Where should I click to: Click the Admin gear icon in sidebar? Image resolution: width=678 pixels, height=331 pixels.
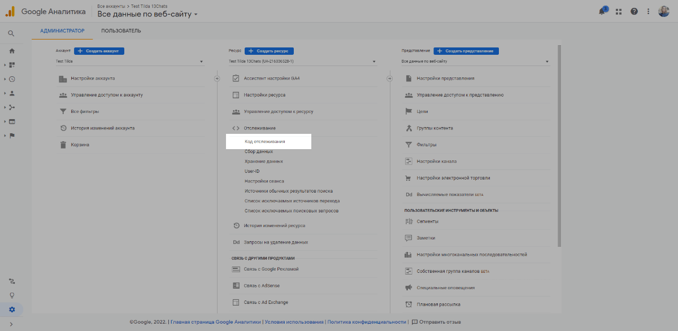[x=12, y=310]
